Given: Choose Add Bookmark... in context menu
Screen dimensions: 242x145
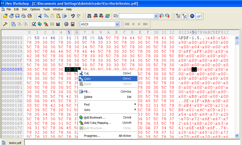Looking at the screenshot, I should tap(108, 117).
